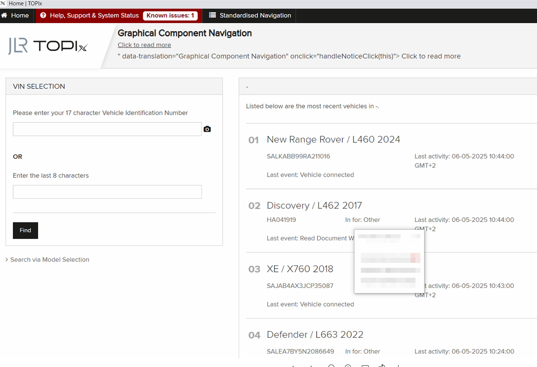Click the Home house icon
The width and height of the screenshot is (537, 367).
5,16
